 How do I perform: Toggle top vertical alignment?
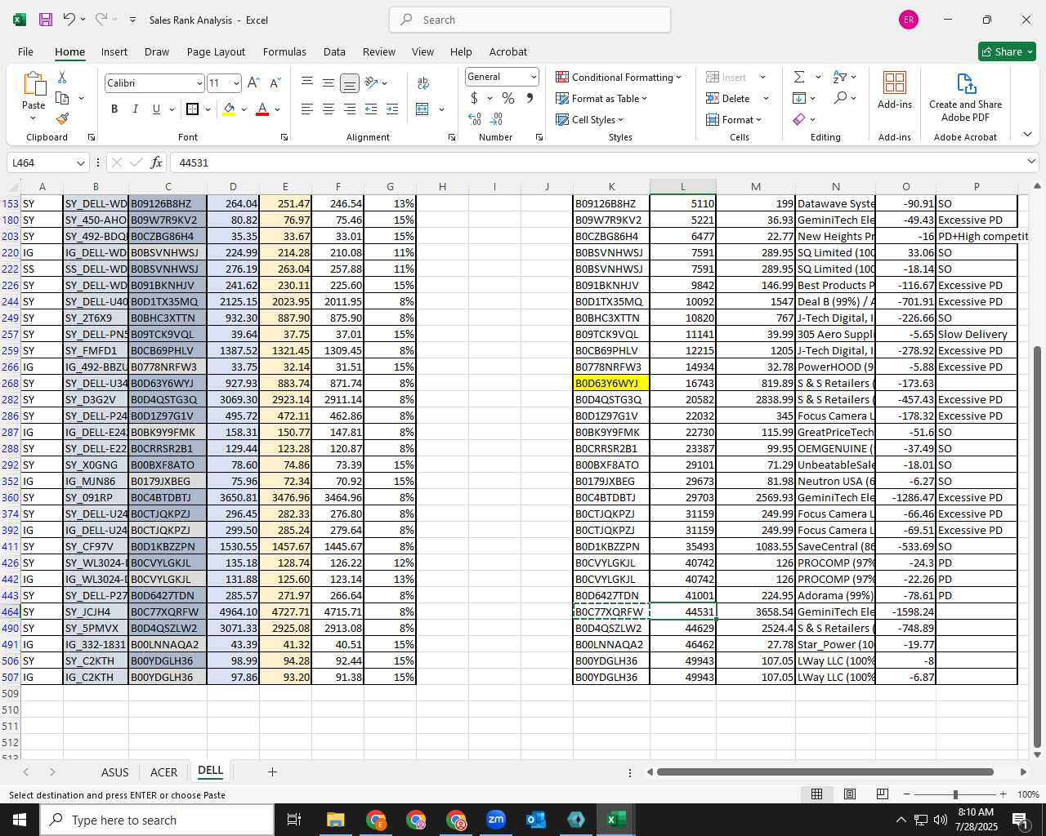[x=307, y=83]
